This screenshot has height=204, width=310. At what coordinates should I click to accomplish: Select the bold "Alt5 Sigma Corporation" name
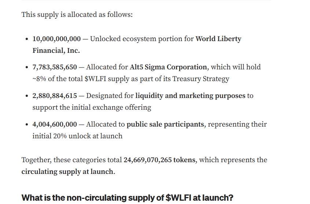pyautogui.click(x=168, y=67)
